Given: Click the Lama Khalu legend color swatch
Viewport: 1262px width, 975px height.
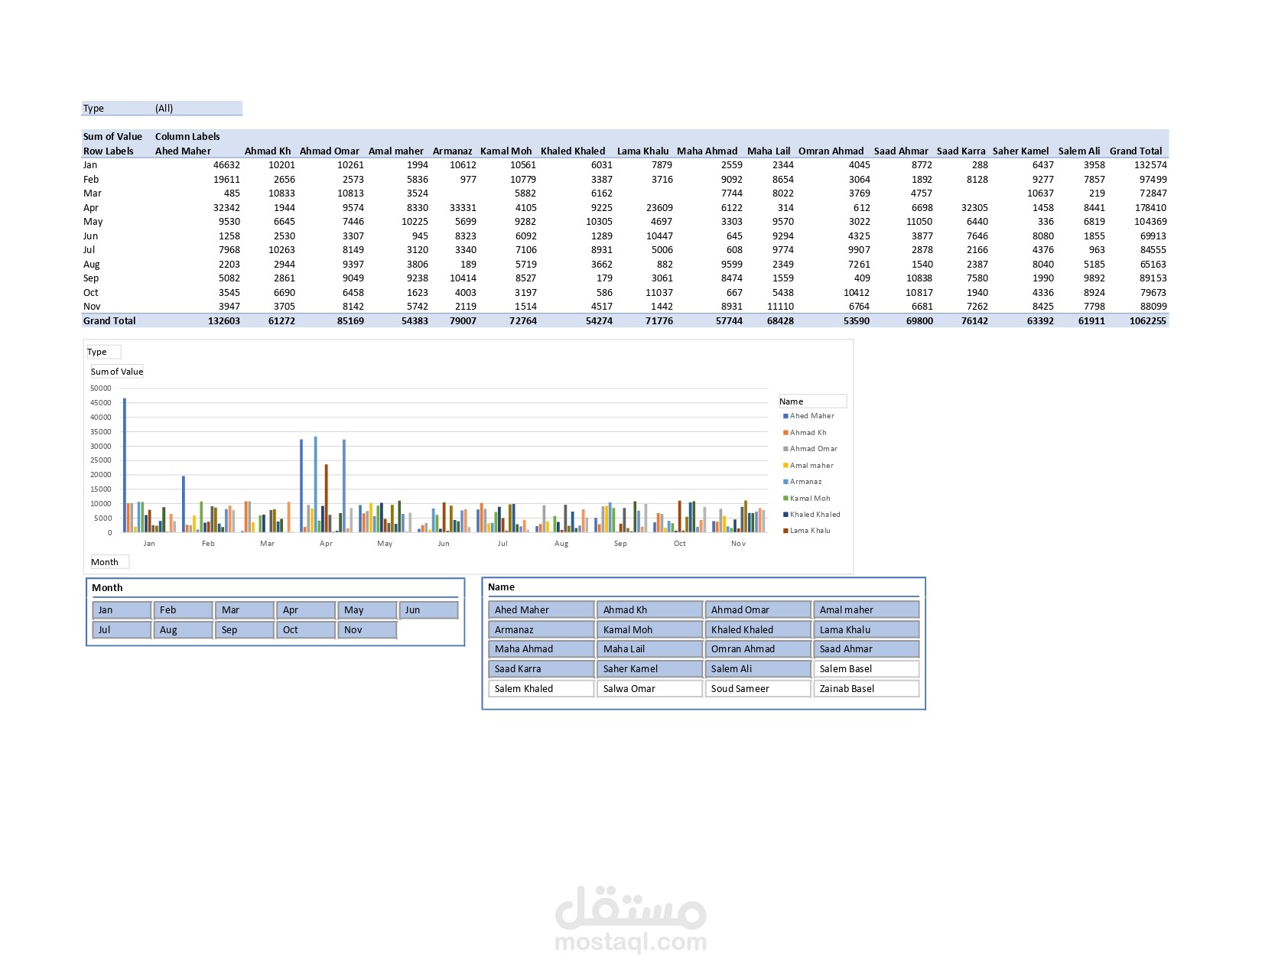Looking at the screenshot, I should (785, 531).
